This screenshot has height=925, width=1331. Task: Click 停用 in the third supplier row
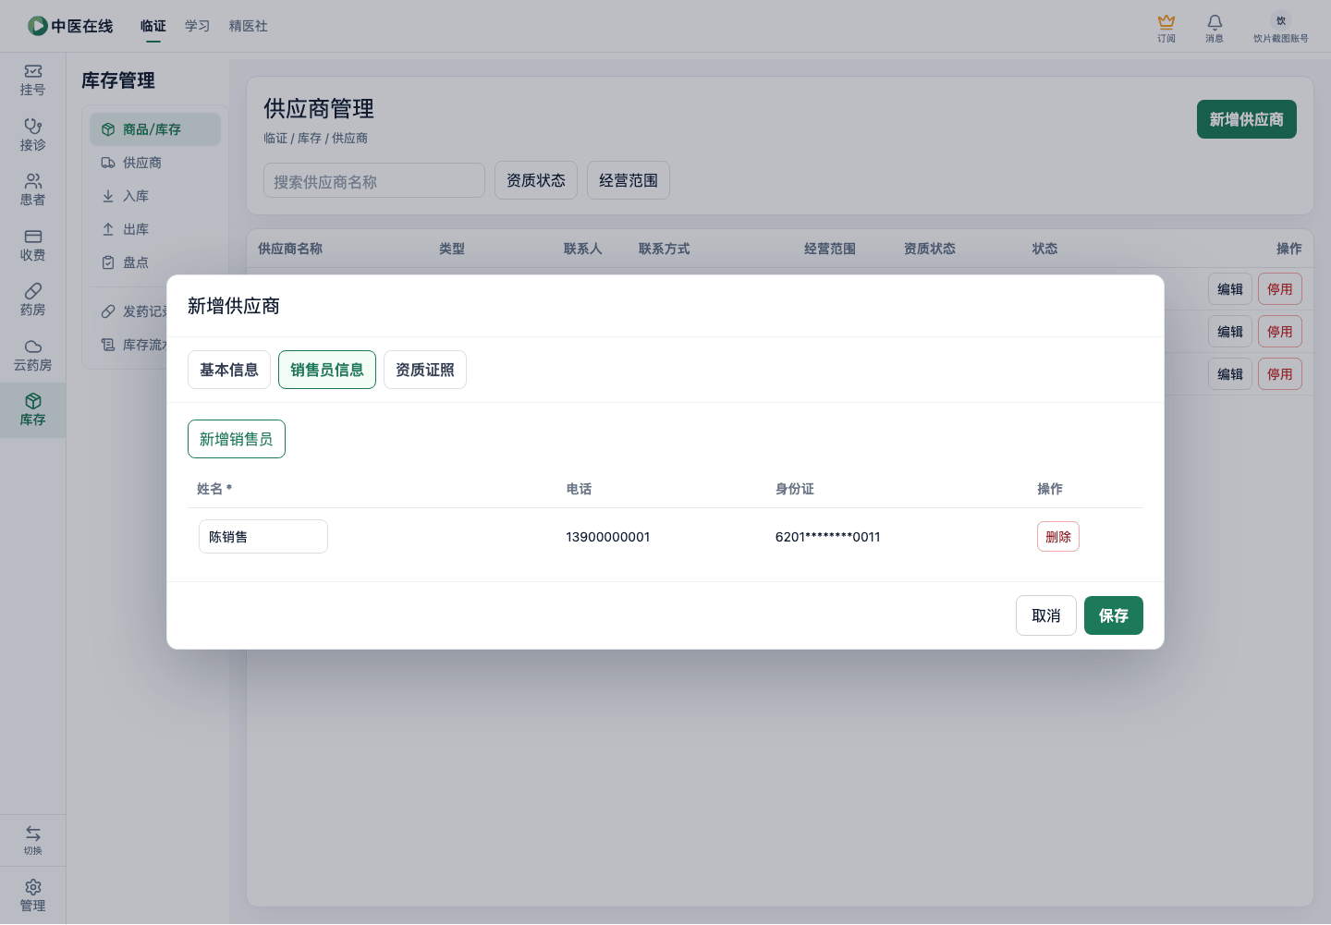coord(1280,374)
